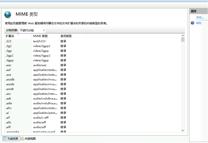
Task: Click the audio/x-aiff MIME type cell
Action: point(41,117)
